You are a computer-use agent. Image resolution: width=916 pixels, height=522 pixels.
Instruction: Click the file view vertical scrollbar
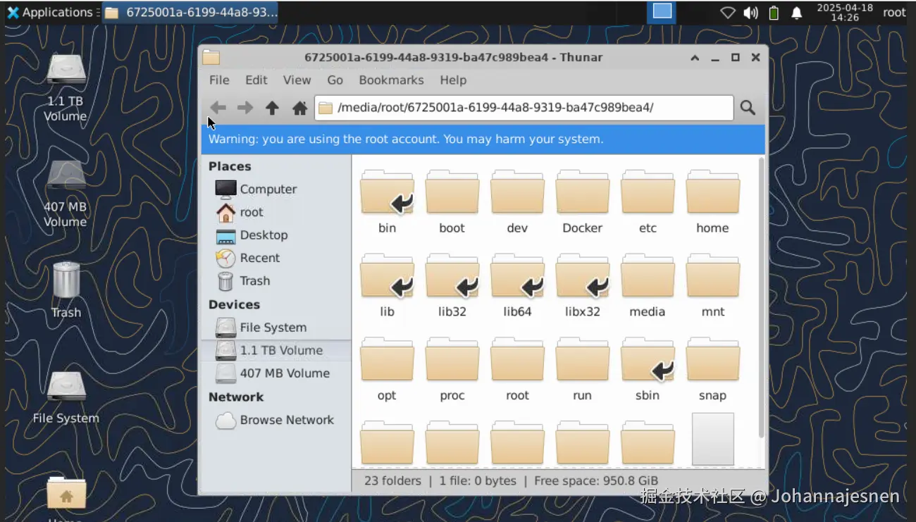(x=761, y=296)
